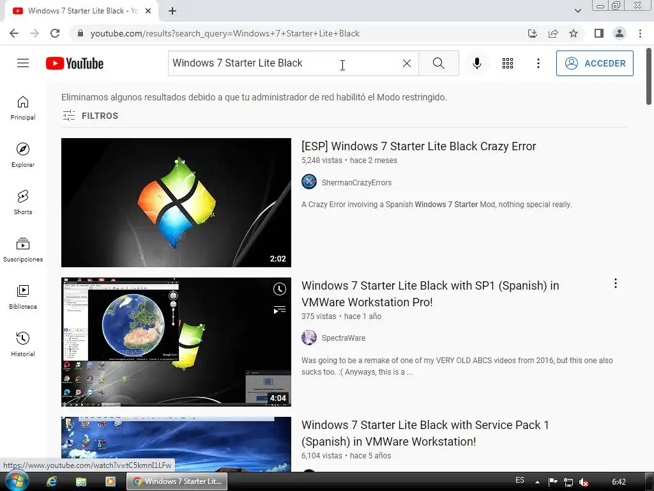Open 'Starter Lite Black with SP1' video title
Image resolution: width=654 pixels, height=491 pixels.
(x=430, y=293)
